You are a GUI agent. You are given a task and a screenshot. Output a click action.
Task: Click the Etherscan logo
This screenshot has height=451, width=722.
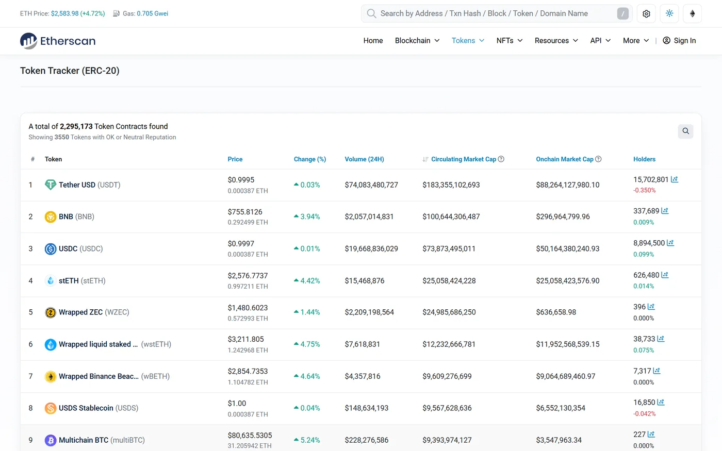click(58, 41)
